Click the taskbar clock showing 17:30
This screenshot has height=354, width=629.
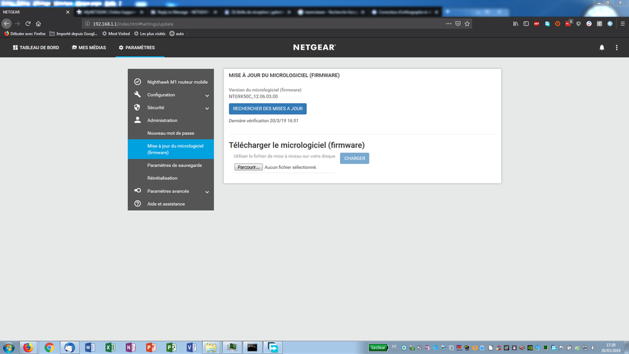[x=611, y=348]
